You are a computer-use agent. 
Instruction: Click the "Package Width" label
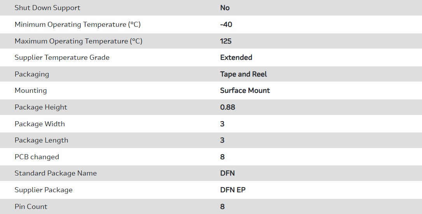(x=40, y=124)
